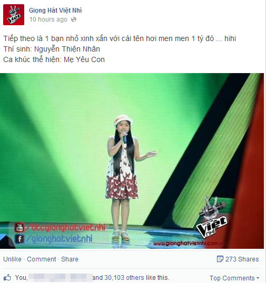Toggle Unlike on this post
Screen dimensions: 266x283
12,259
